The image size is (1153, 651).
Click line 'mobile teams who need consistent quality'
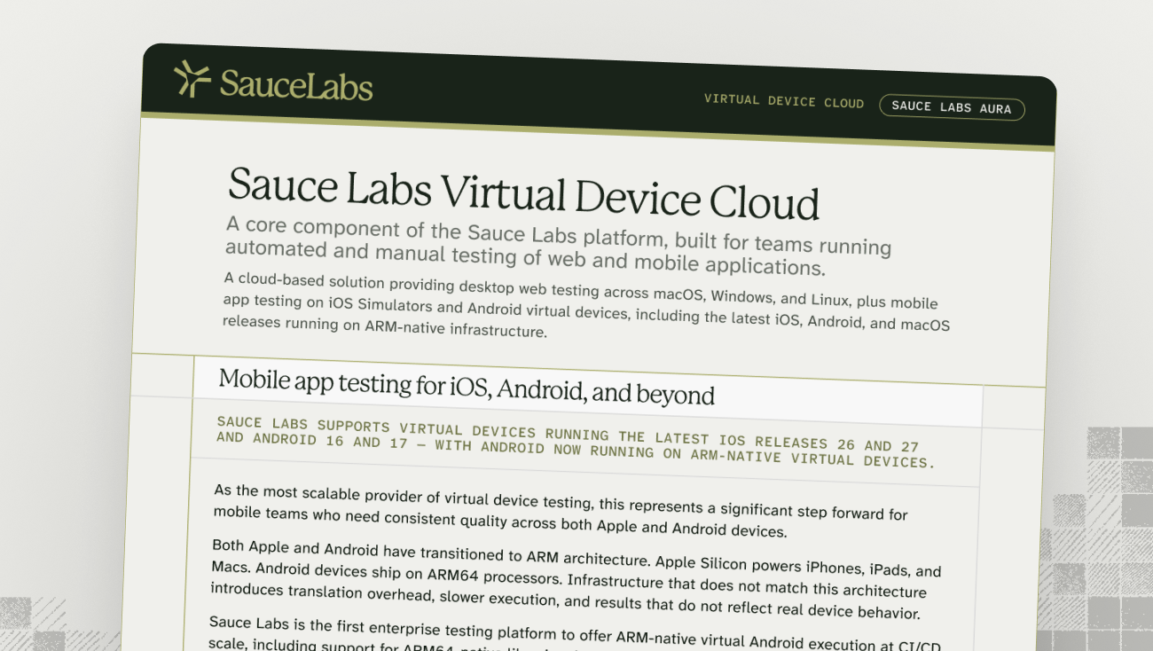(500, 522)
